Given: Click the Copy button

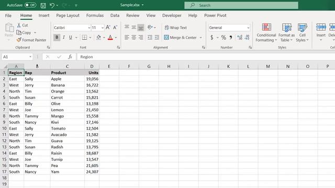Looking at the screenshot, I should pos(24,32).
